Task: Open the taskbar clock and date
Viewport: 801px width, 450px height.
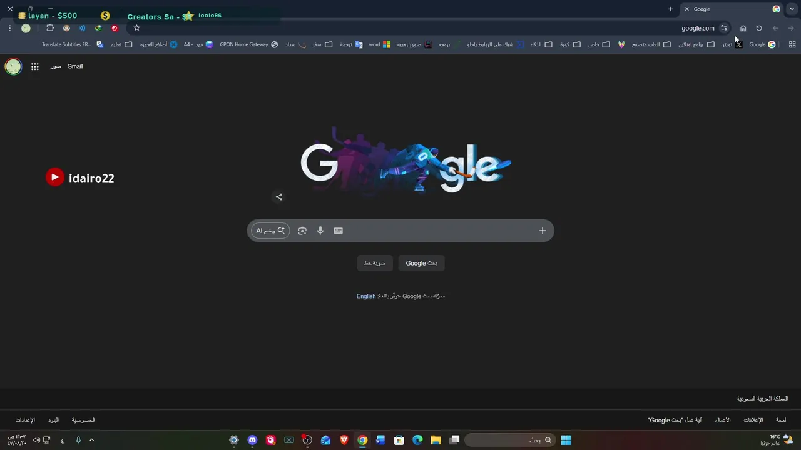Action: [17, 440]
